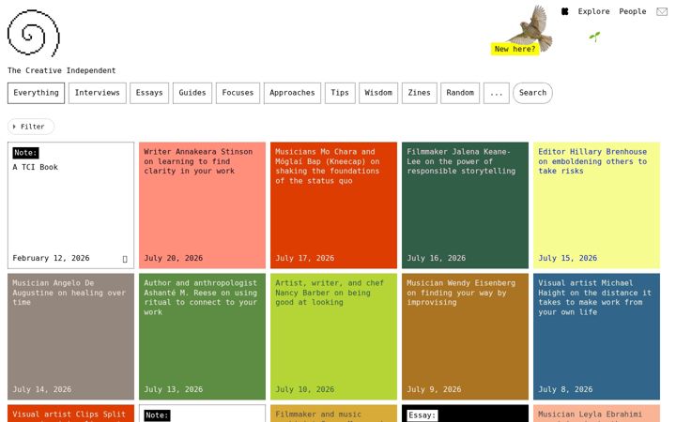Open the Angelo De Augustine card

[70, 337]
